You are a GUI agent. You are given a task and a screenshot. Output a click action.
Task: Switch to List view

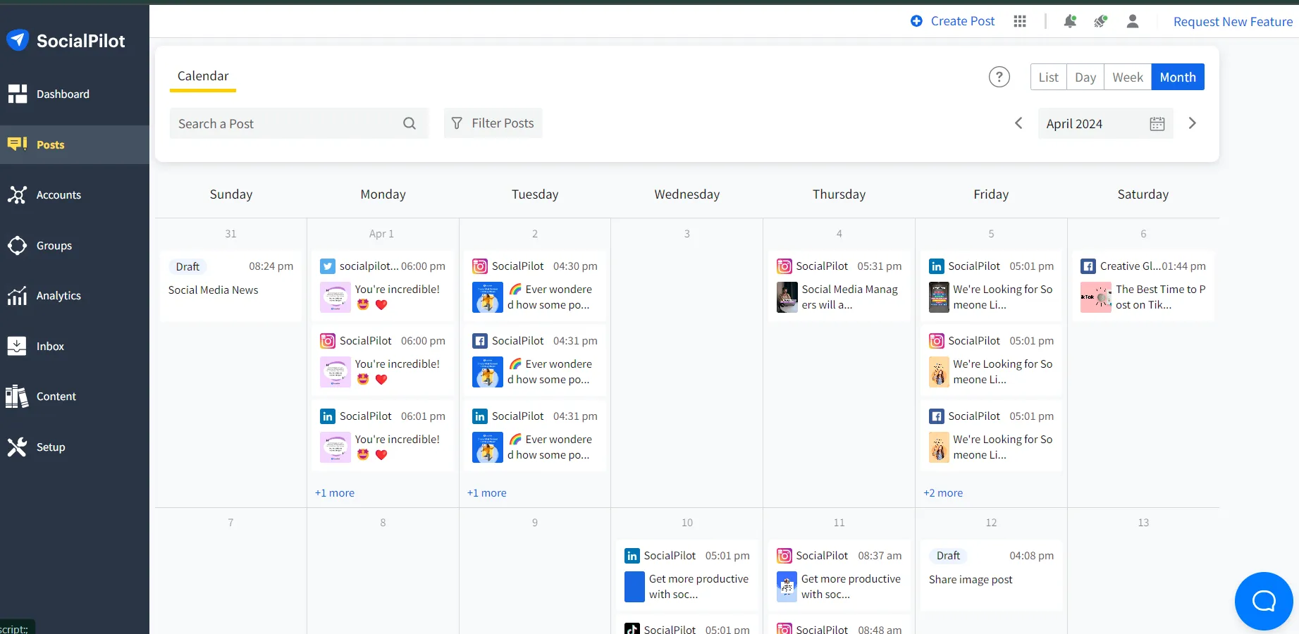(1048, 77)
